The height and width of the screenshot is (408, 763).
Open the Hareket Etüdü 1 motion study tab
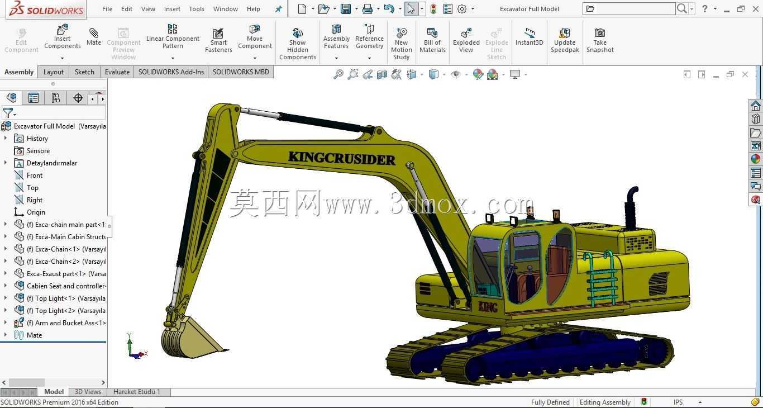click(137, 392)
